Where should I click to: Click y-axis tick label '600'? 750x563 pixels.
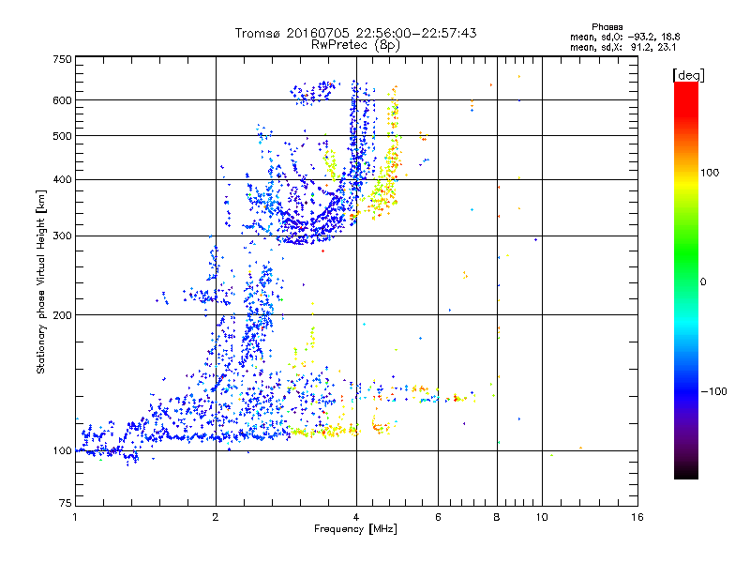(62, 100)
